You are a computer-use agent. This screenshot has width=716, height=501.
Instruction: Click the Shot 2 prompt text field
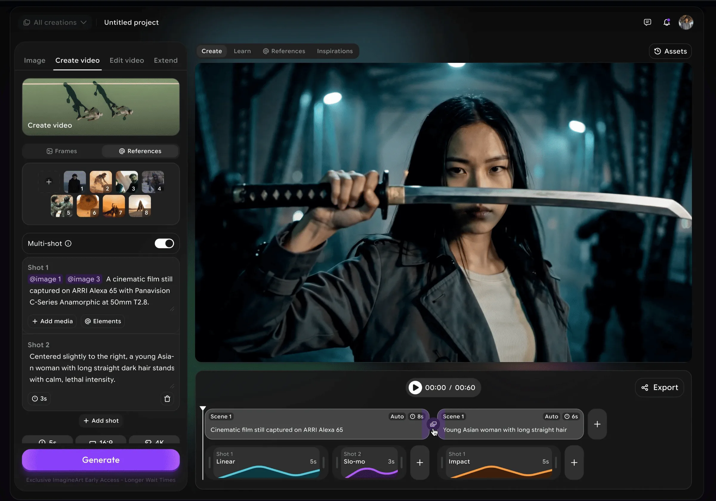pos(102,368)
